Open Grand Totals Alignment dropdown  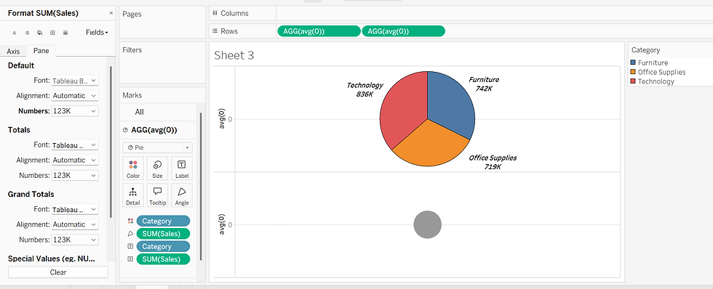[75, 224]
